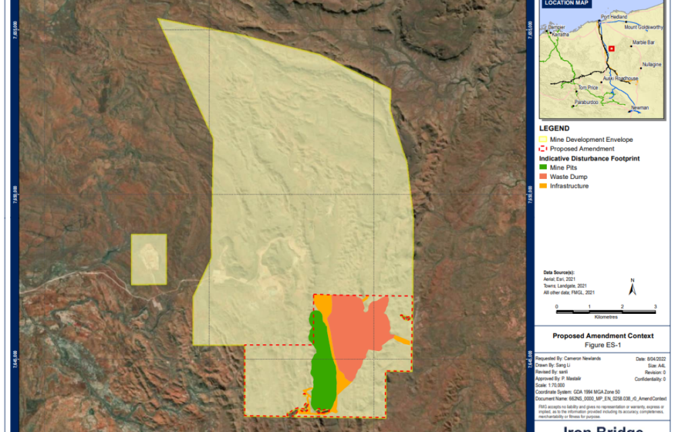Click the Proposed Amendment dashed legend symbol
The height and width of the screenshot is (432, 675).
(543, 148)
